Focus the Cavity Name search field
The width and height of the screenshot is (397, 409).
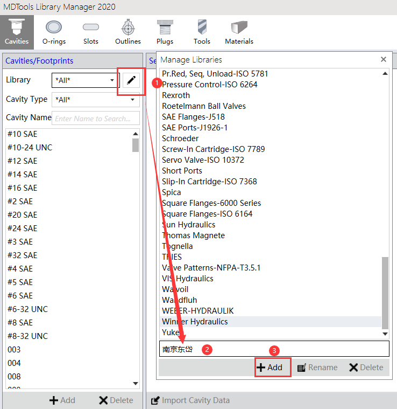(x=96, y=119)
